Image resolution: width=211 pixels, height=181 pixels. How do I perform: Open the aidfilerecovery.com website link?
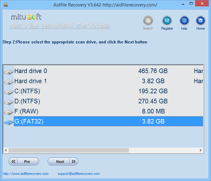(x=26, y=174)
